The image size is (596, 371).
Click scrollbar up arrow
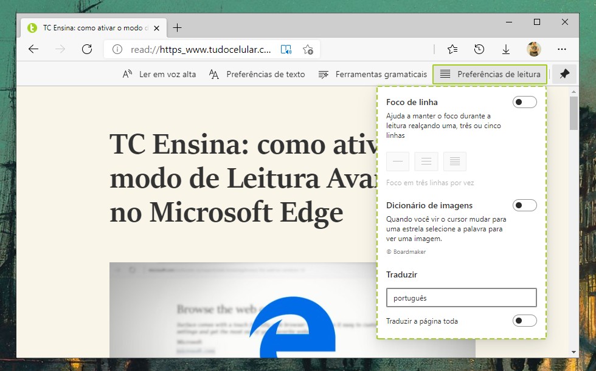pos(573,92)
